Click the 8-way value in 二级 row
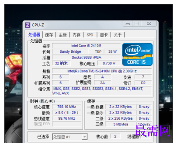Screen dimensions: 178x143 coord(144,119)
